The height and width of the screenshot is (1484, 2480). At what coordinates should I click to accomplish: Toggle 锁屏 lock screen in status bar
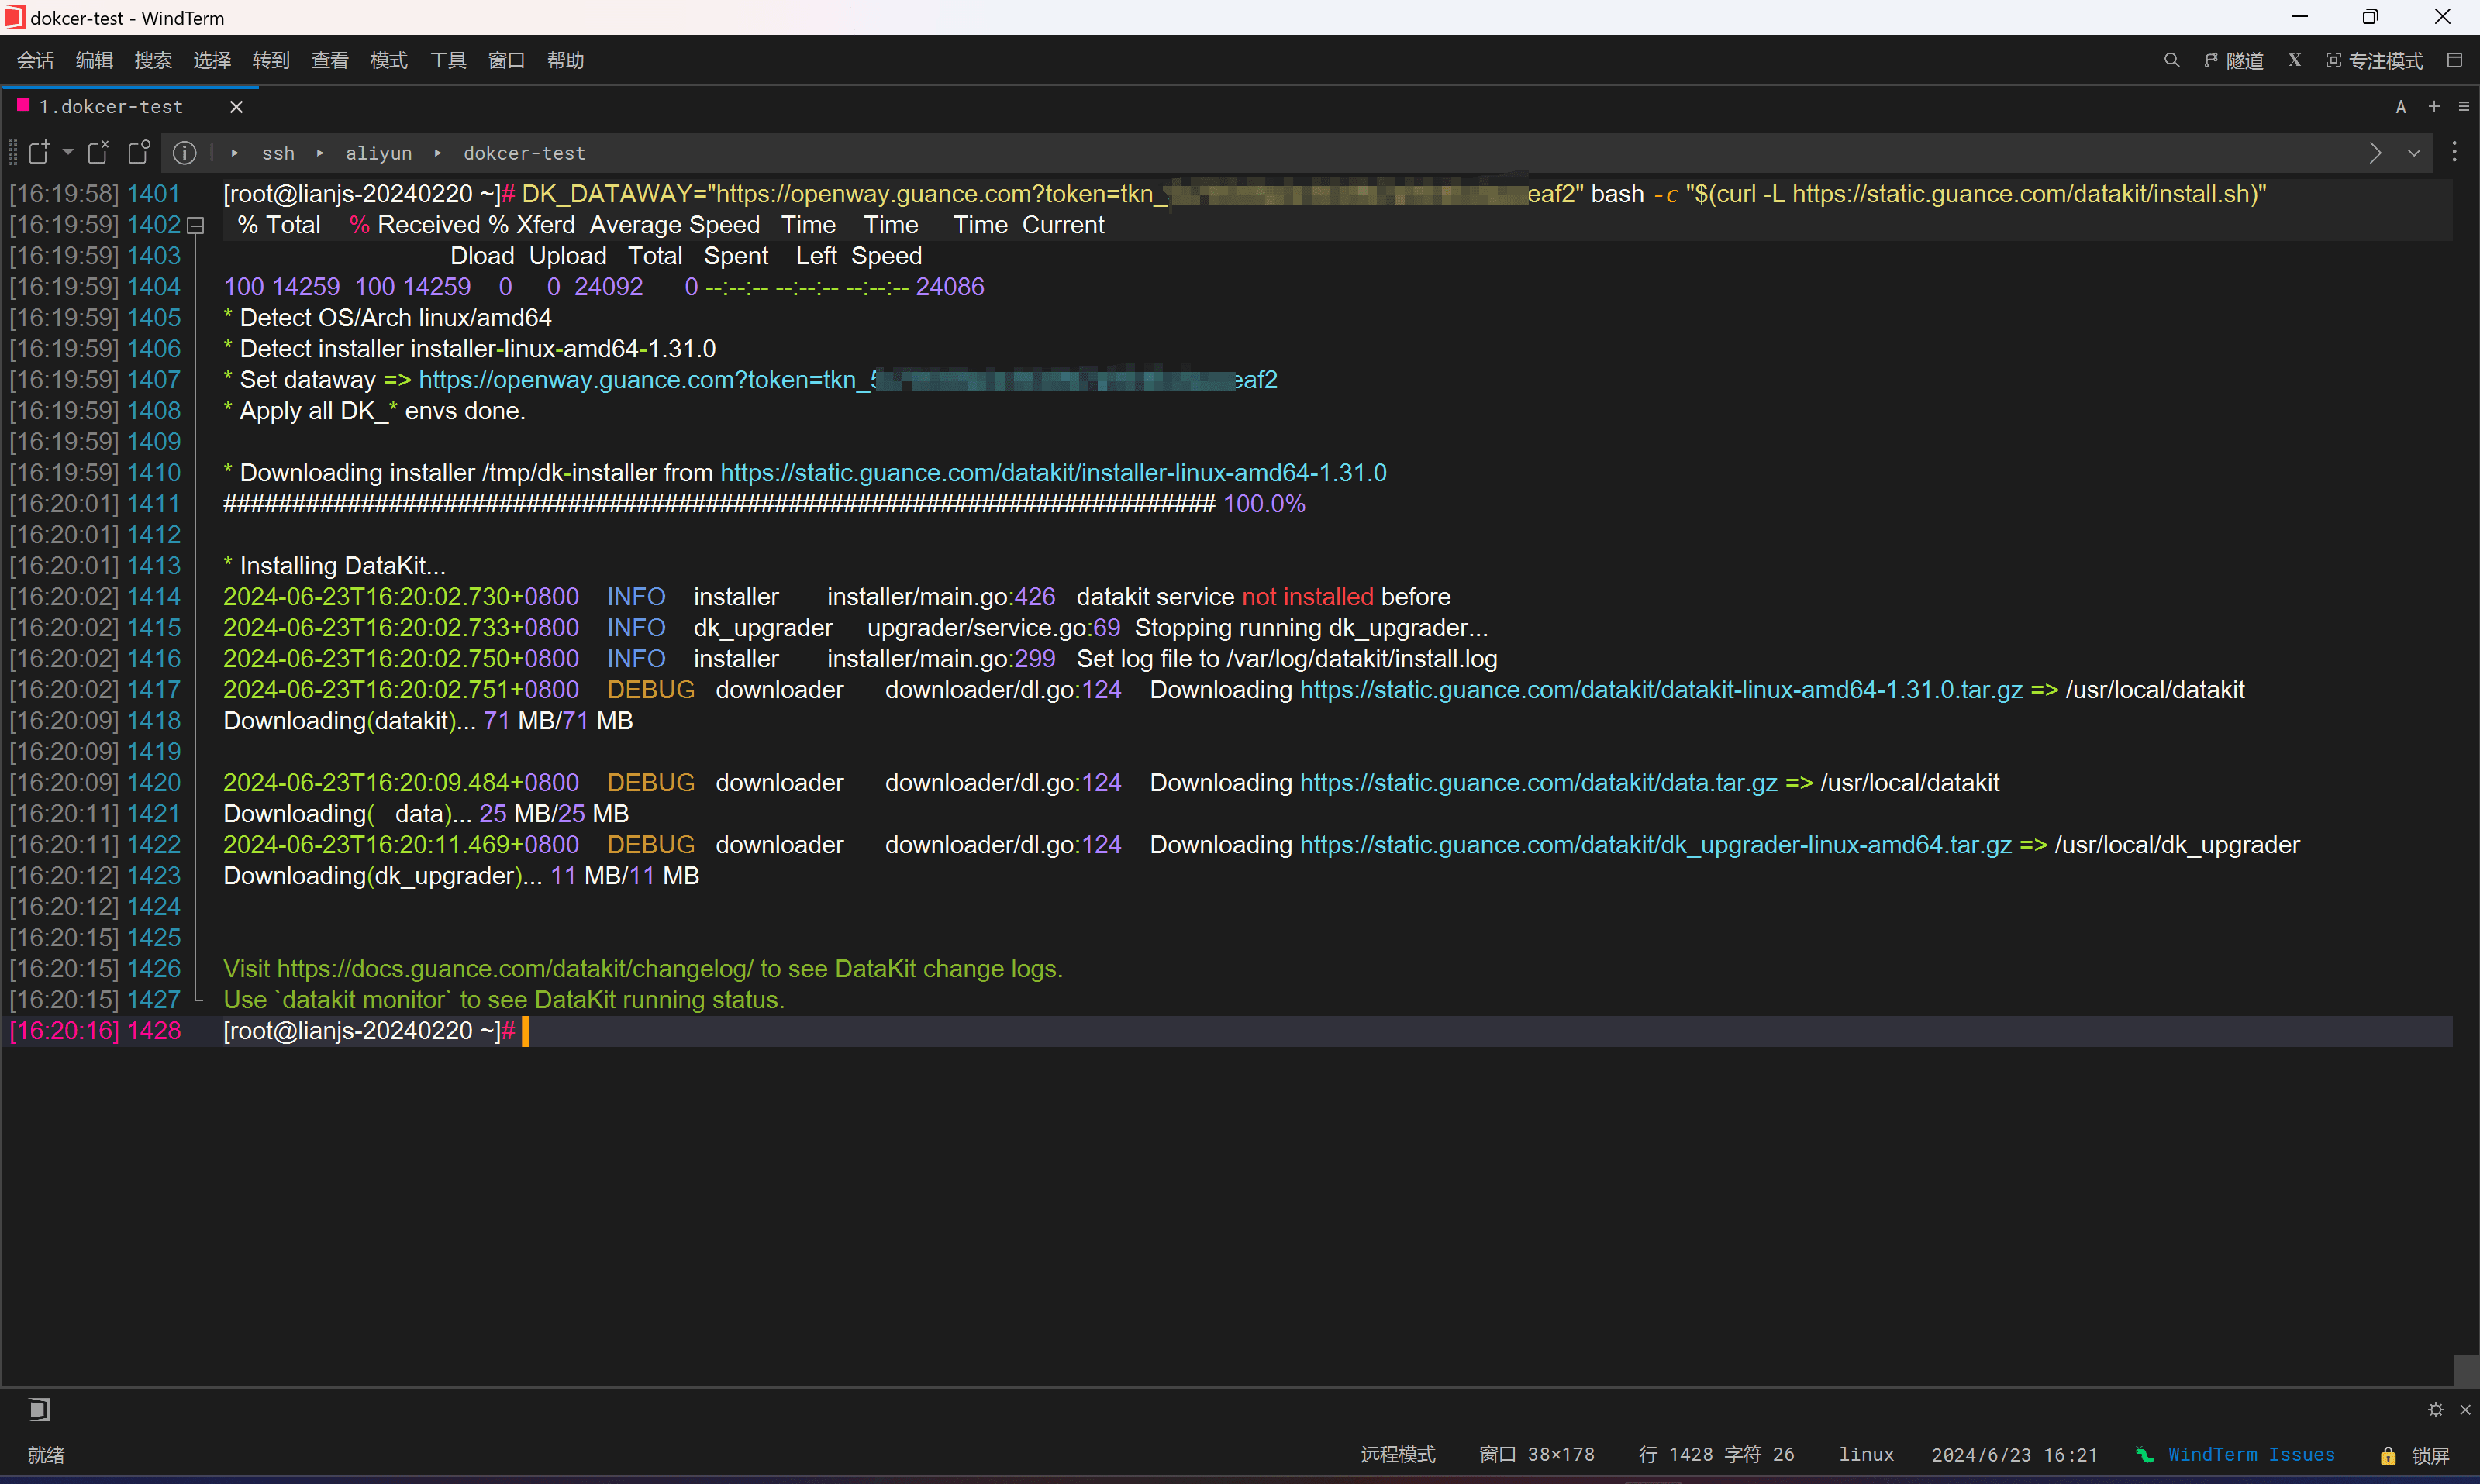pyautogui.click(x=2416, y=1455)
